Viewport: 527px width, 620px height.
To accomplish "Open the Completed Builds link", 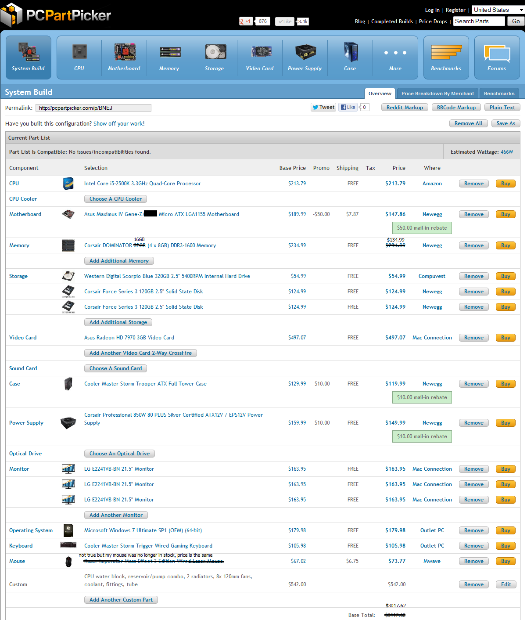I will 392,22.
